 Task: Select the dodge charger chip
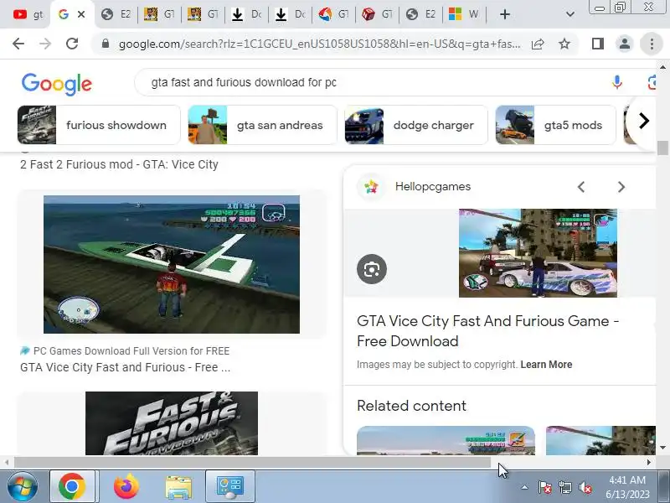click(x=416, y=125)
